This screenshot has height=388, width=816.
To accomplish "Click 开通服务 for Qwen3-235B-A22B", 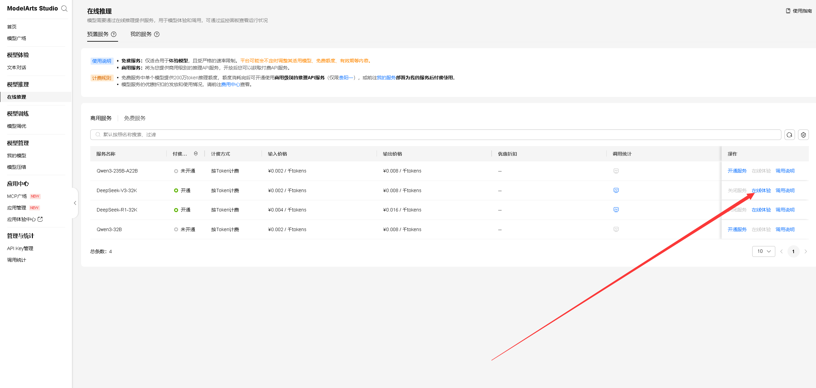I will [x=737, y=171].
